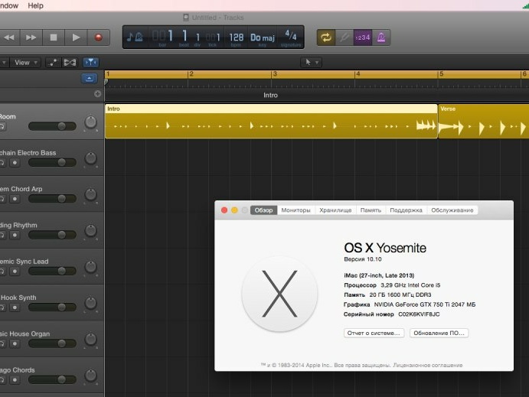Click the Intro arrangement marker
The image size is (529, 397).
(270, 96)
